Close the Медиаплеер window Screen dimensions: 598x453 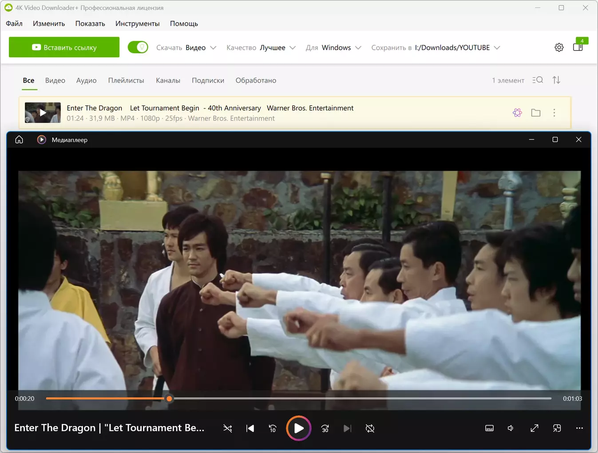pyautogui.click(x=578, y=139)
